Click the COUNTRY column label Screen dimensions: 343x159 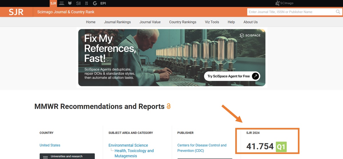click(x=47, y=133)
